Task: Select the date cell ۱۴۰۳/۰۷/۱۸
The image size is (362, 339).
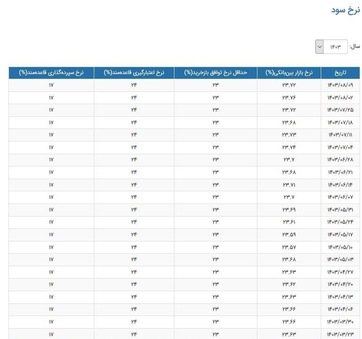Action: coord(340,122)
